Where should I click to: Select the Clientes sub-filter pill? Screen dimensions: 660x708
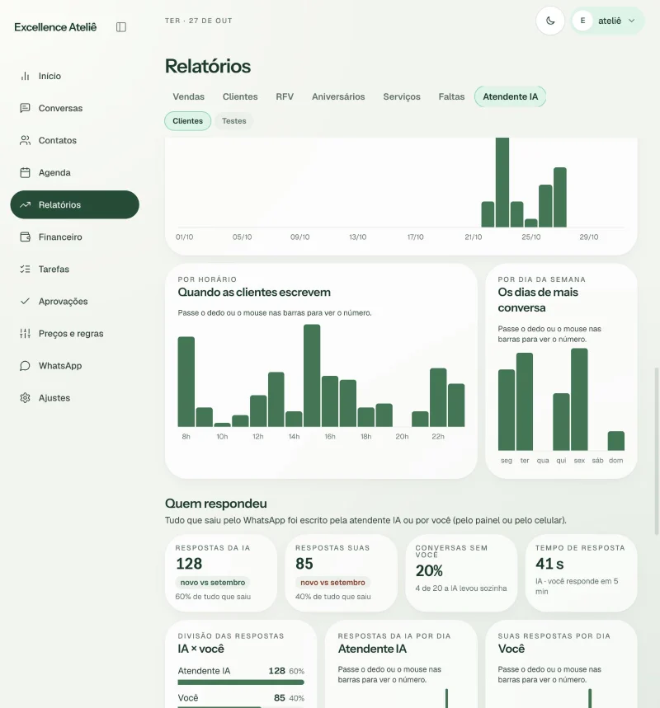coord(187,121)
